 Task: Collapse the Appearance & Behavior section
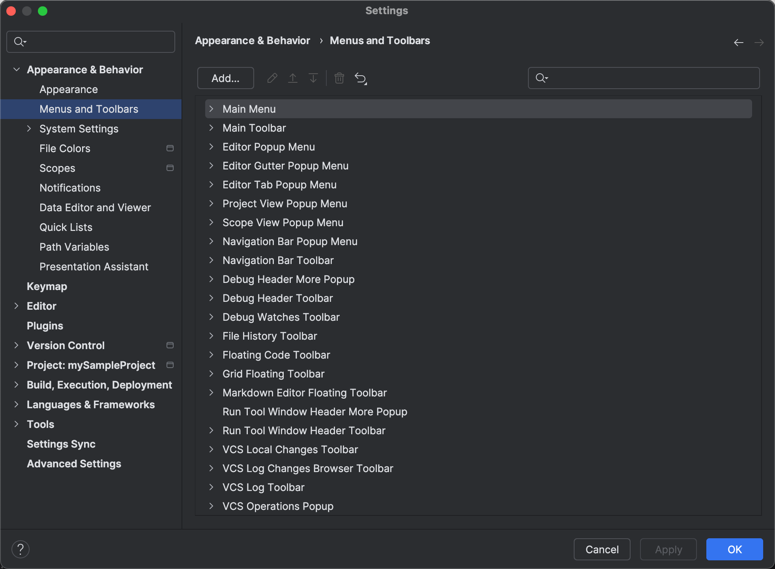coord(17,69)
